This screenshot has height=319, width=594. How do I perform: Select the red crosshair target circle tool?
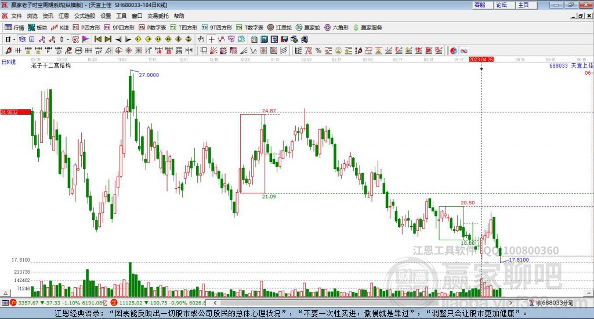coord(118,50)
